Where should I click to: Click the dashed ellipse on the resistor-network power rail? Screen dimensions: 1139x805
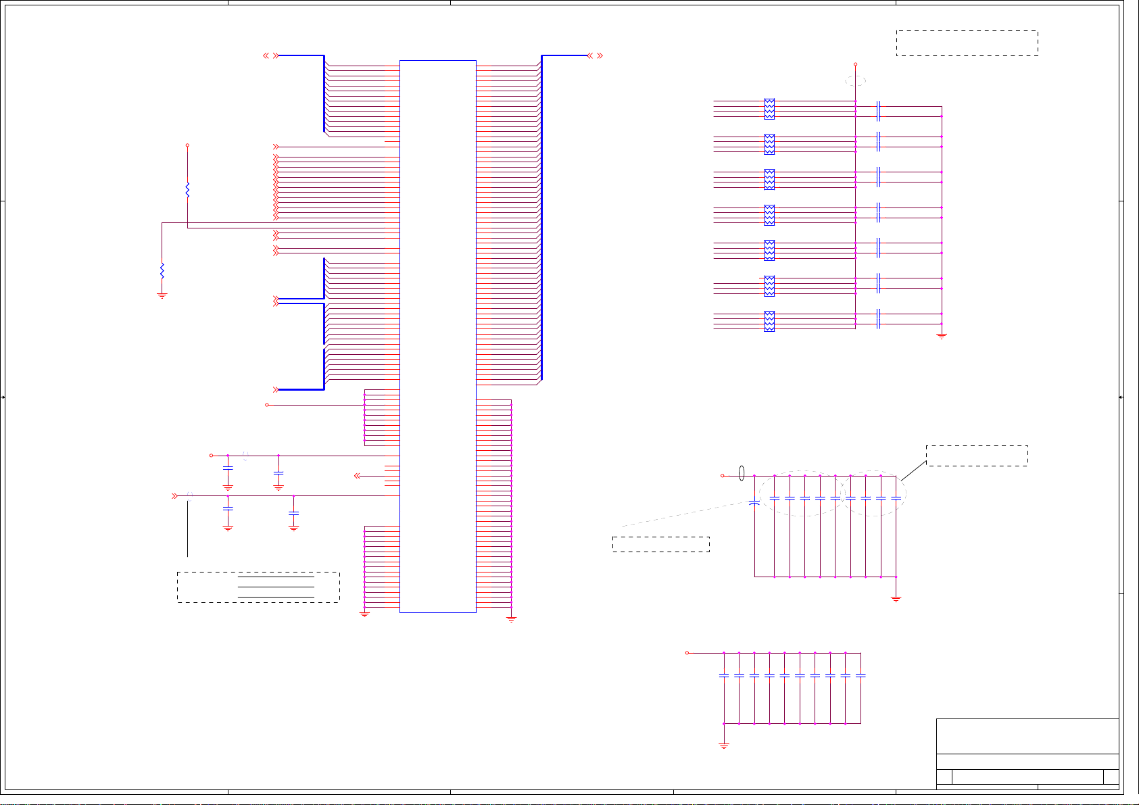point(856,80)
